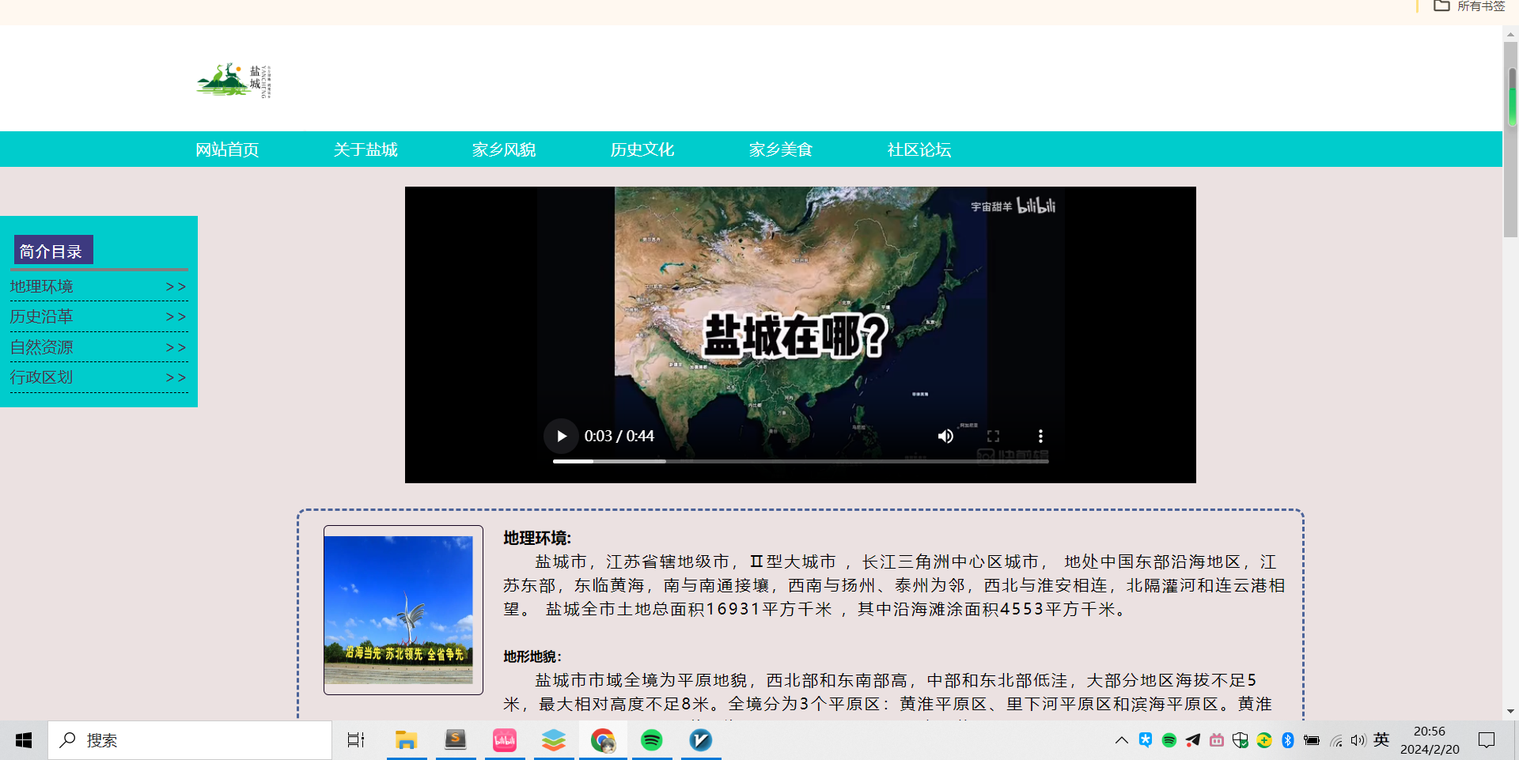Play the 盐城在哪 video

(x=561, y=436)
